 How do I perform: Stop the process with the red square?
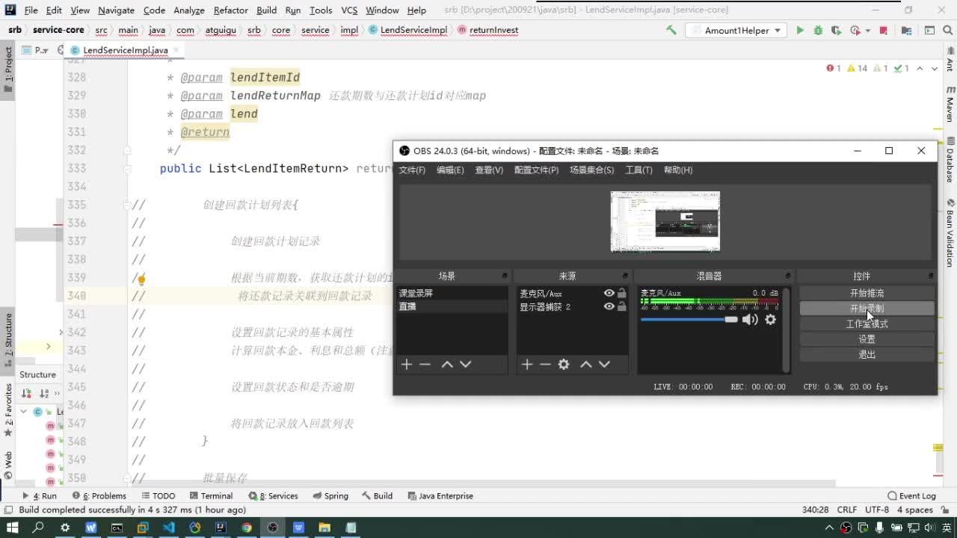884,31
